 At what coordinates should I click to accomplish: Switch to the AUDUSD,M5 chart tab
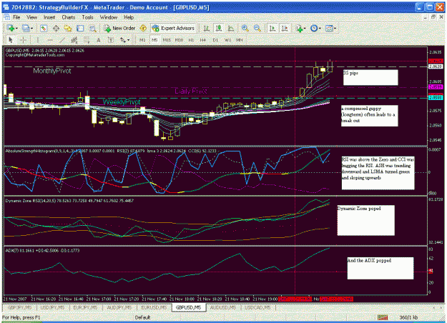click(x=223, y=307)
